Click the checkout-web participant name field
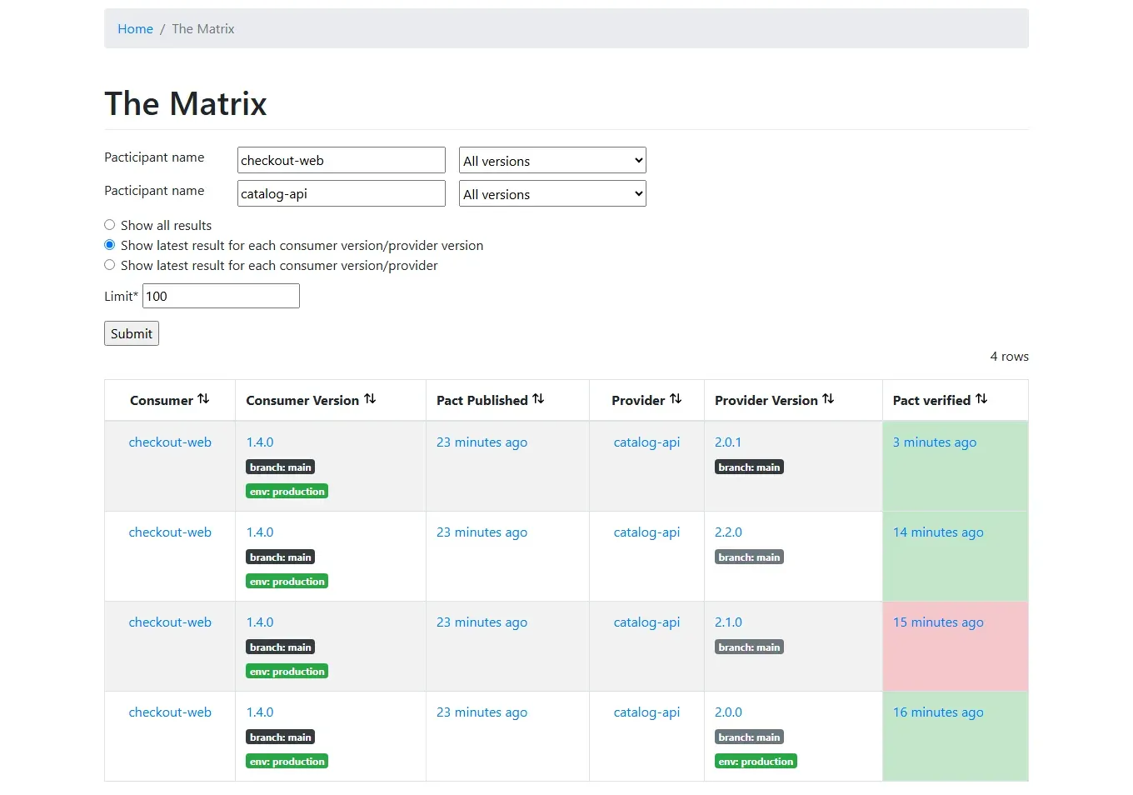Viewport: 1133px width, 795px height. [342, 160]
